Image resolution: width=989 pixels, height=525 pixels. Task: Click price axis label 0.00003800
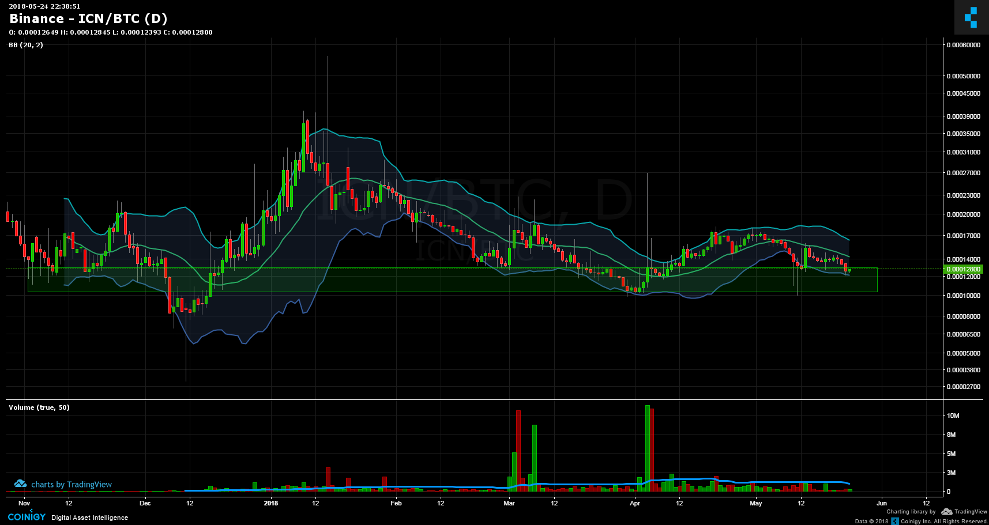point(963,370)
